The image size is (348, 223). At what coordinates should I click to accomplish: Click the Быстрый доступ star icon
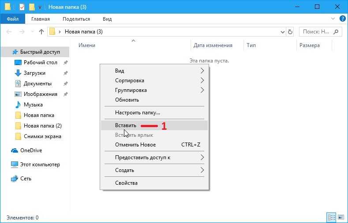tap(15, 52)
